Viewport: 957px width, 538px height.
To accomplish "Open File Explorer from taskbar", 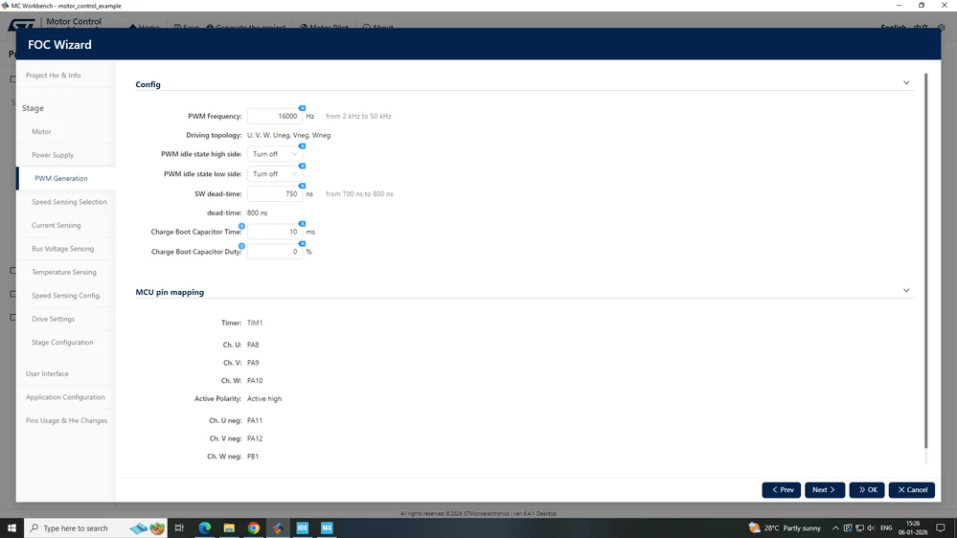I will tap(229, 527).
